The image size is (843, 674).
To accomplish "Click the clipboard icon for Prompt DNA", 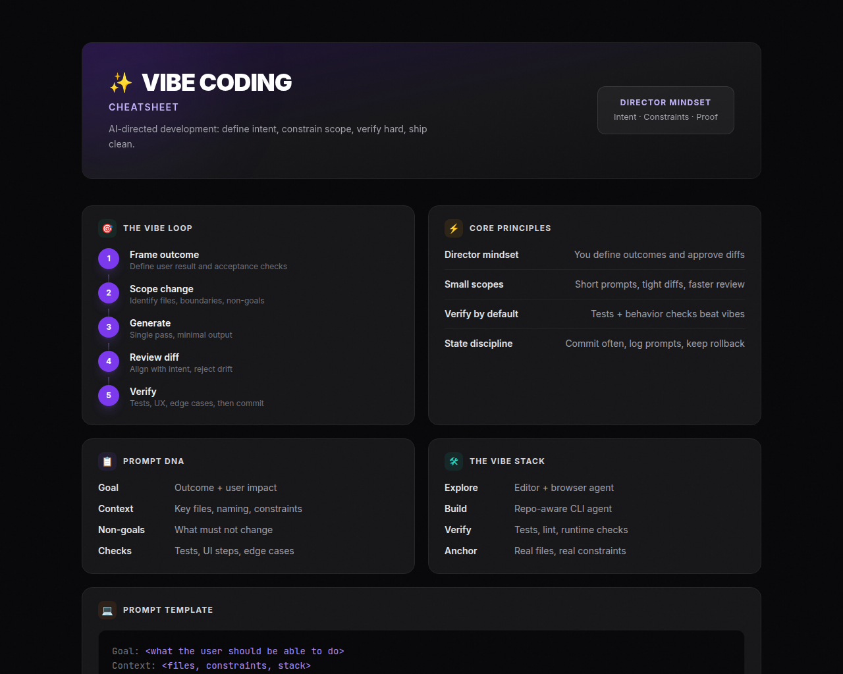I will [x=107, y=461].
